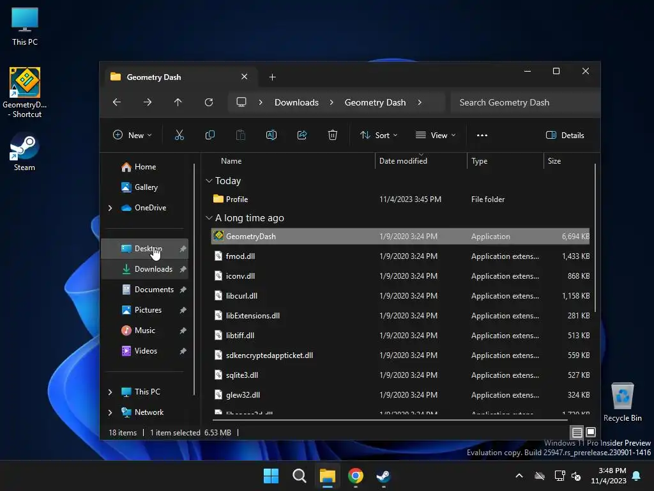Click the Rename icon in toolbar
Image resolution: width=654 pixels, height=491 pixels.
pyautogui.click(x=271, y=135)
